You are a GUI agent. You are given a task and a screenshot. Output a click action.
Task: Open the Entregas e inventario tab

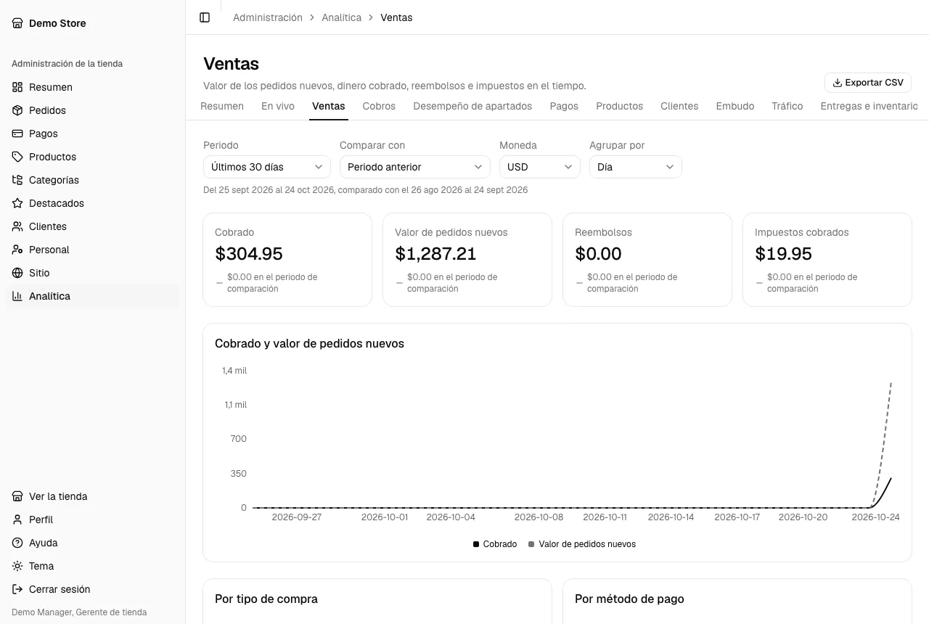coord(869,106)
